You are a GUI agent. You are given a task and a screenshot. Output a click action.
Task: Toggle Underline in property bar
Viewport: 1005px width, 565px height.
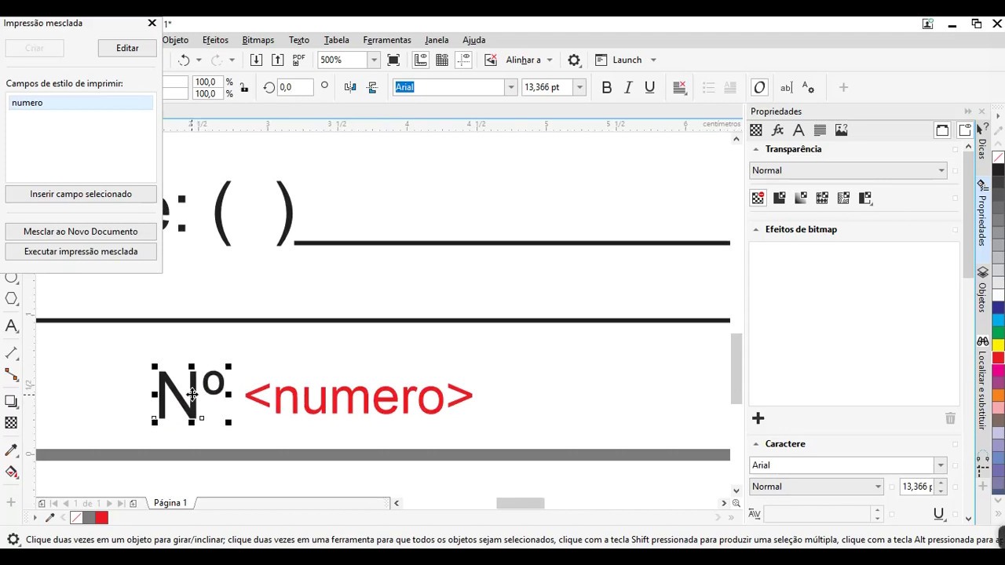click(x=649, y=87)
